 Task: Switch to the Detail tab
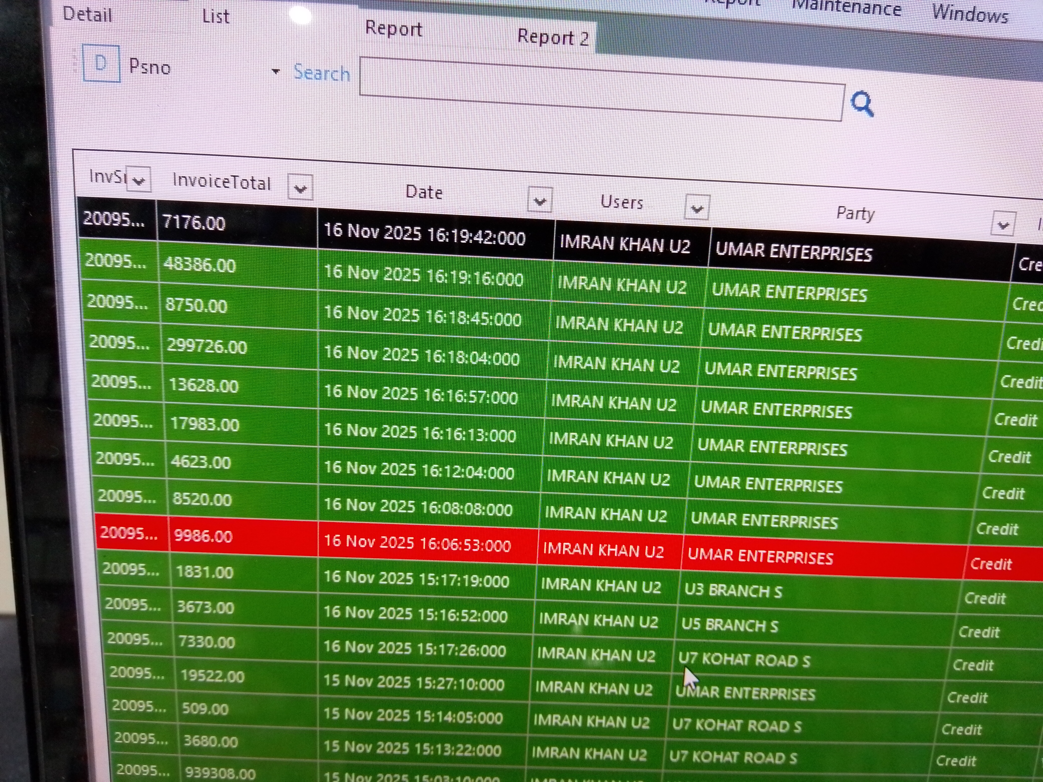tap(88, 14)
